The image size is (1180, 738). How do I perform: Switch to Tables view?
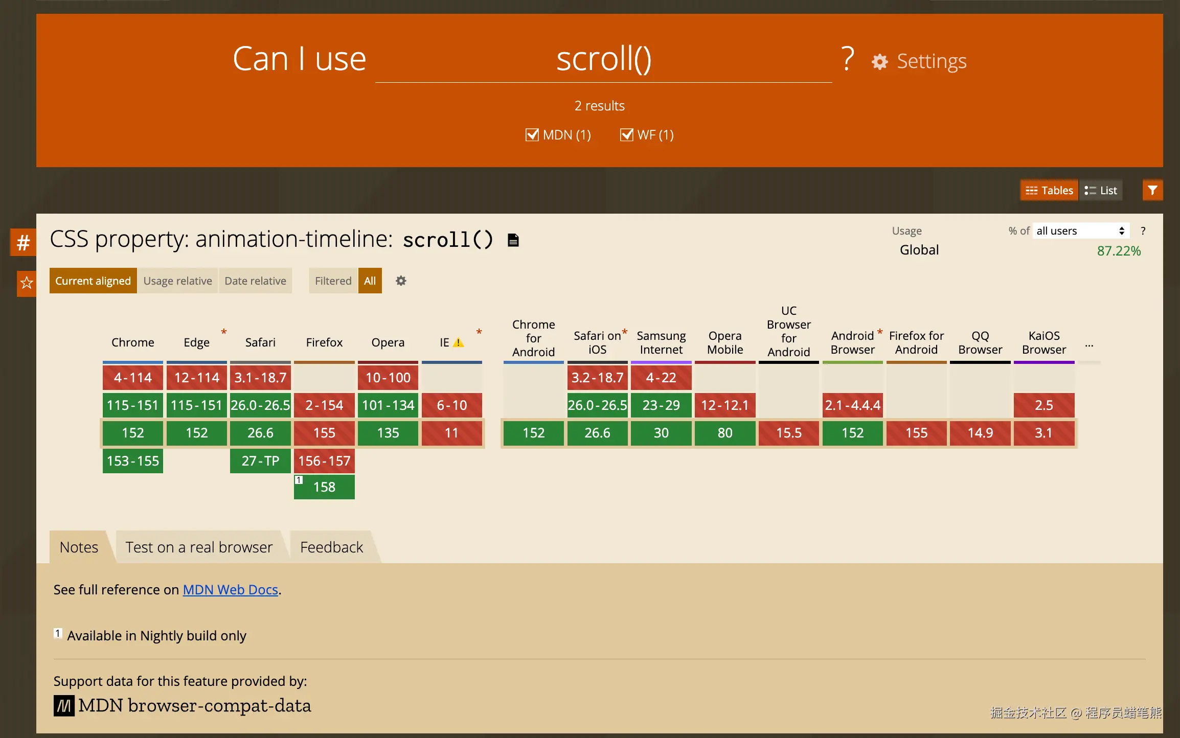pyautogui.click(x=1049, y=190)
